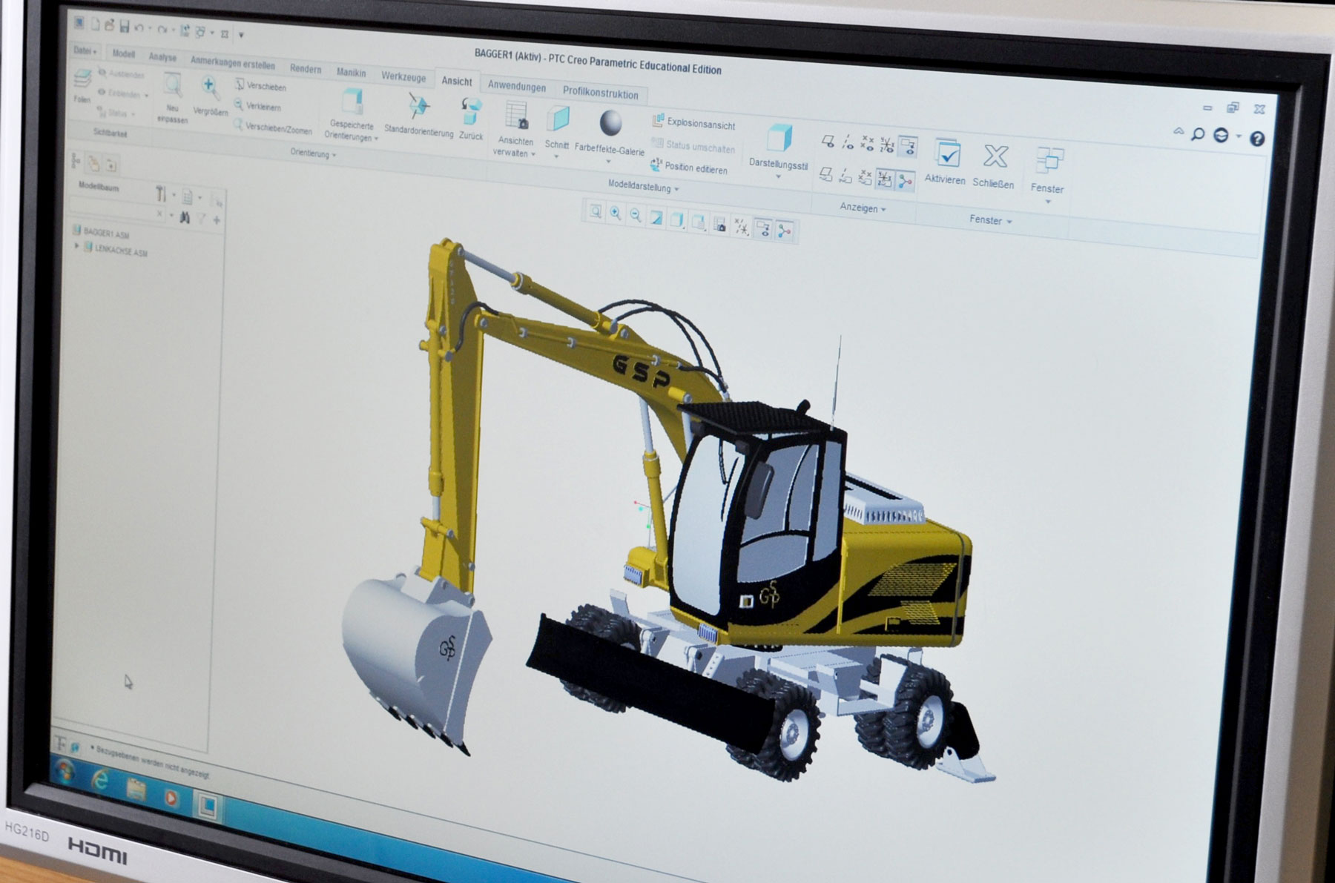
Task: Click the Zurück previous view icon
Action: pyautogui.click(x=471, y=112)
